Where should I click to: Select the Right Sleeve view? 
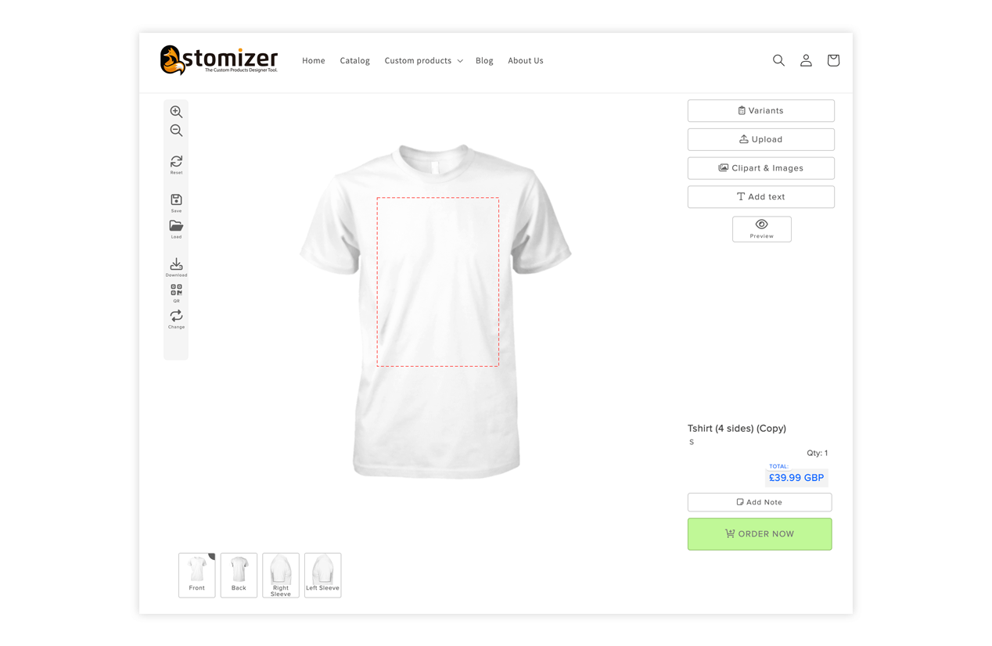pos(281,575)
